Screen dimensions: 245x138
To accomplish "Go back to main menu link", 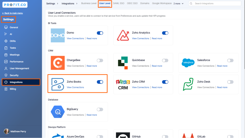I will [x=13, y=13].
